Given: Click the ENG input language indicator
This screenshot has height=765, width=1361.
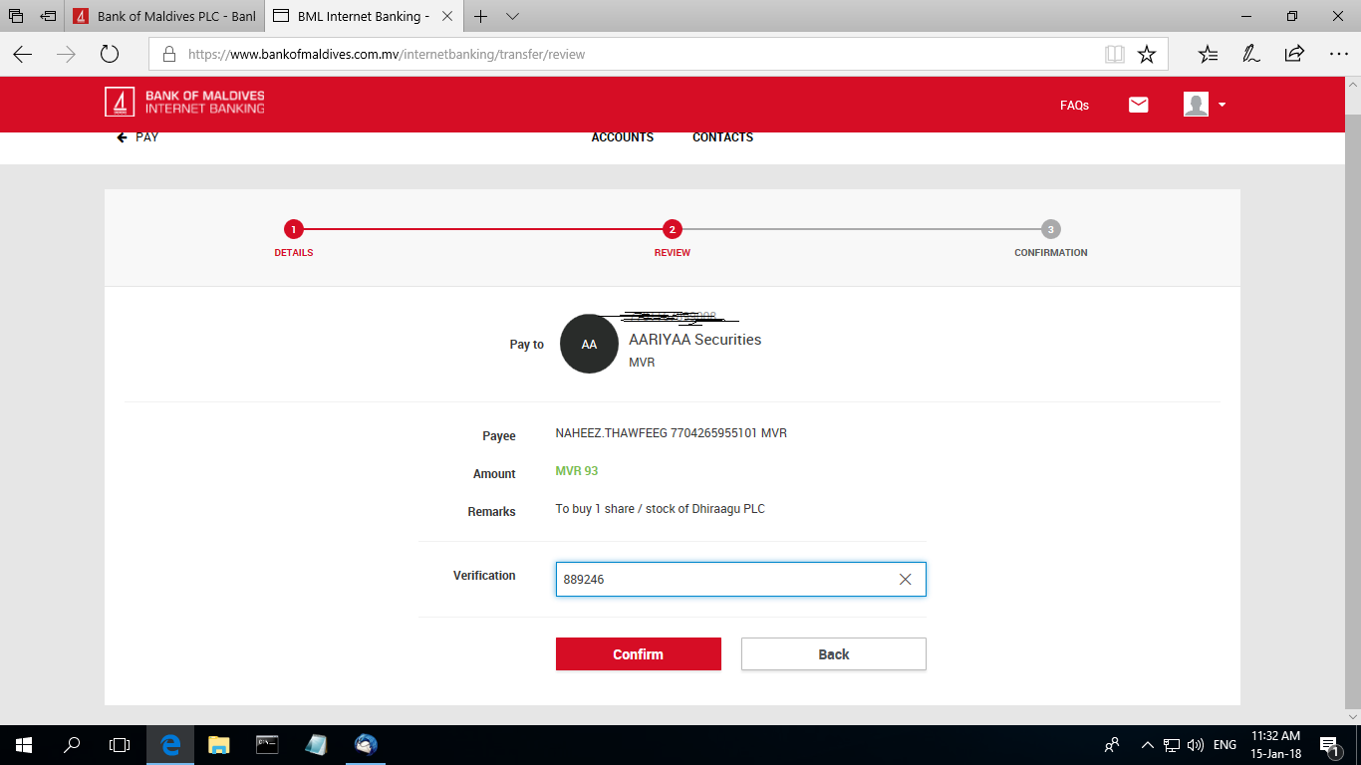Looking at the screenshot, I should click(x=1225, y=744).
